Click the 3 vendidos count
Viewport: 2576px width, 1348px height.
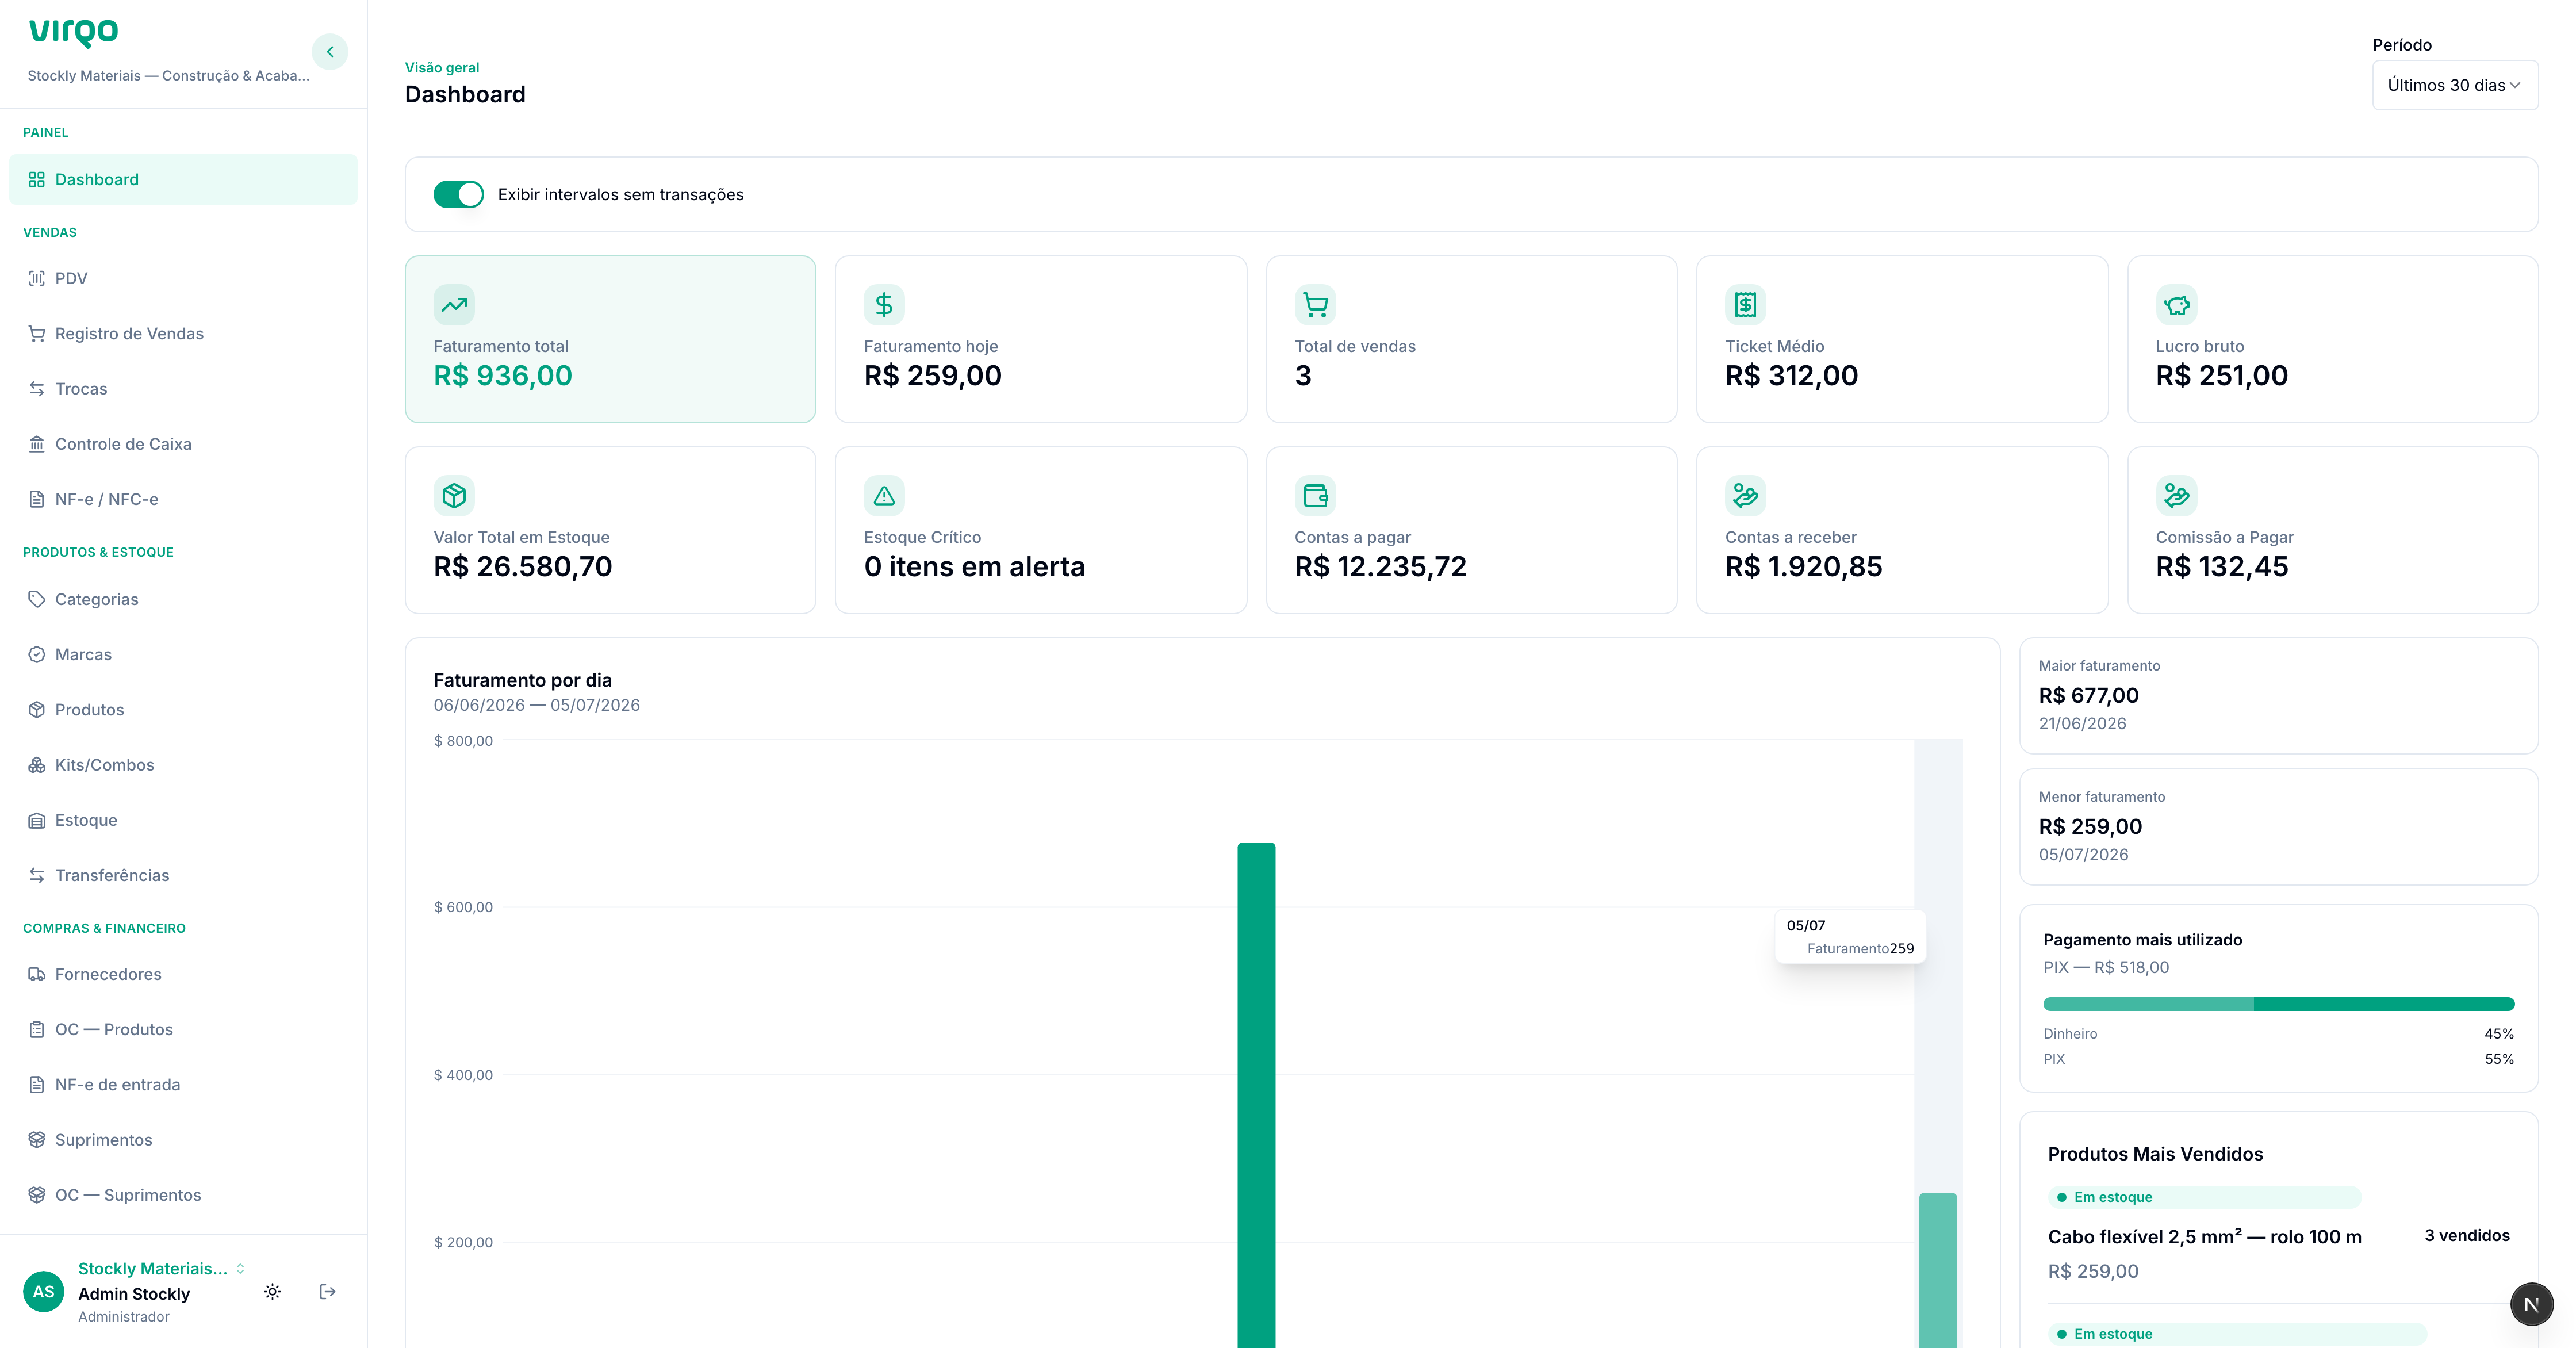click(x=2466, y=1236)
